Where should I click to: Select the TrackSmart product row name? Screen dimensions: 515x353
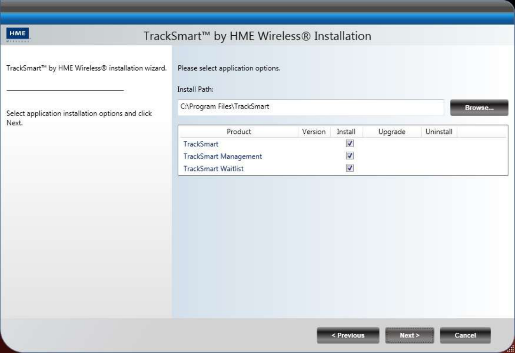point(201,144)
